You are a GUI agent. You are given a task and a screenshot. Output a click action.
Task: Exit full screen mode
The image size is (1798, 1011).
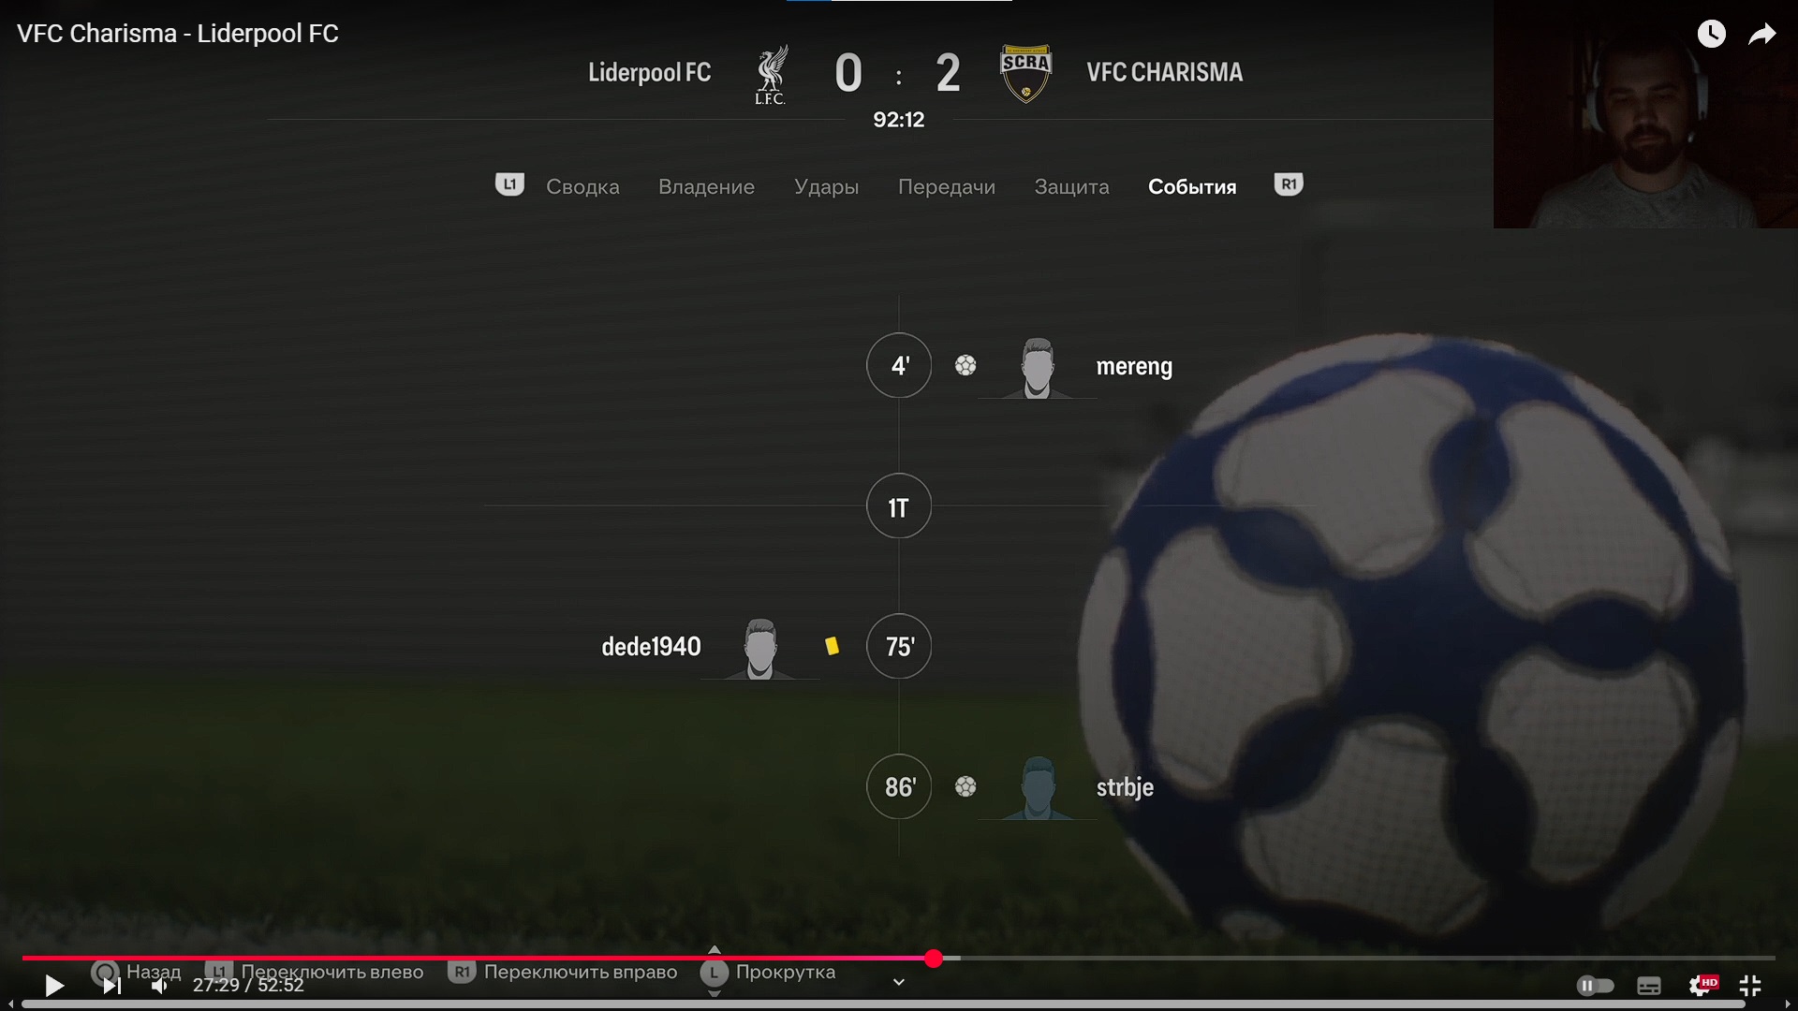tap(1750, 985)
